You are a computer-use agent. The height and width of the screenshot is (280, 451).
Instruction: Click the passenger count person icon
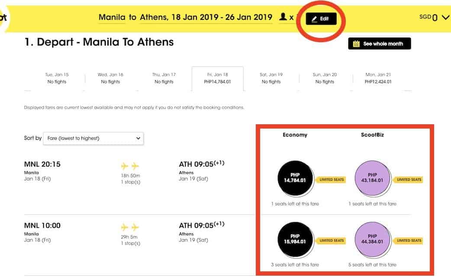point(283,17)
